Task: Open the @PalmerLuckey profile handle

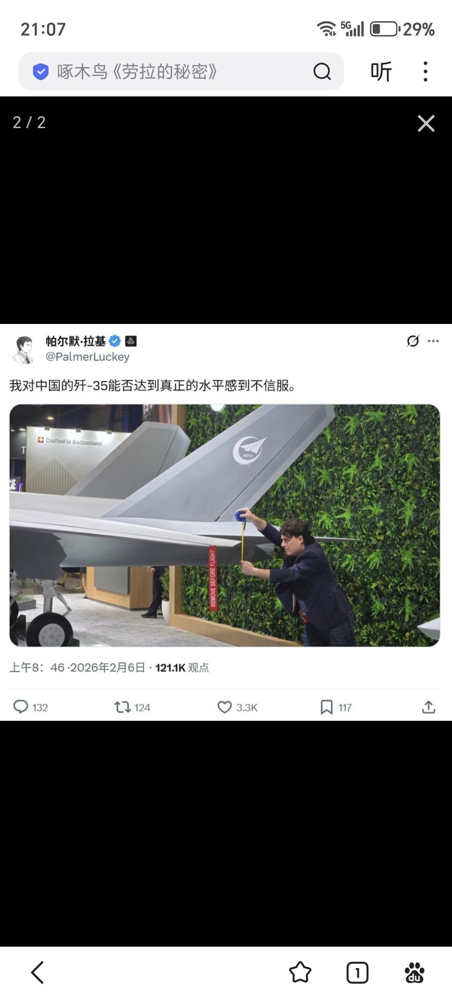Action: 88,356
